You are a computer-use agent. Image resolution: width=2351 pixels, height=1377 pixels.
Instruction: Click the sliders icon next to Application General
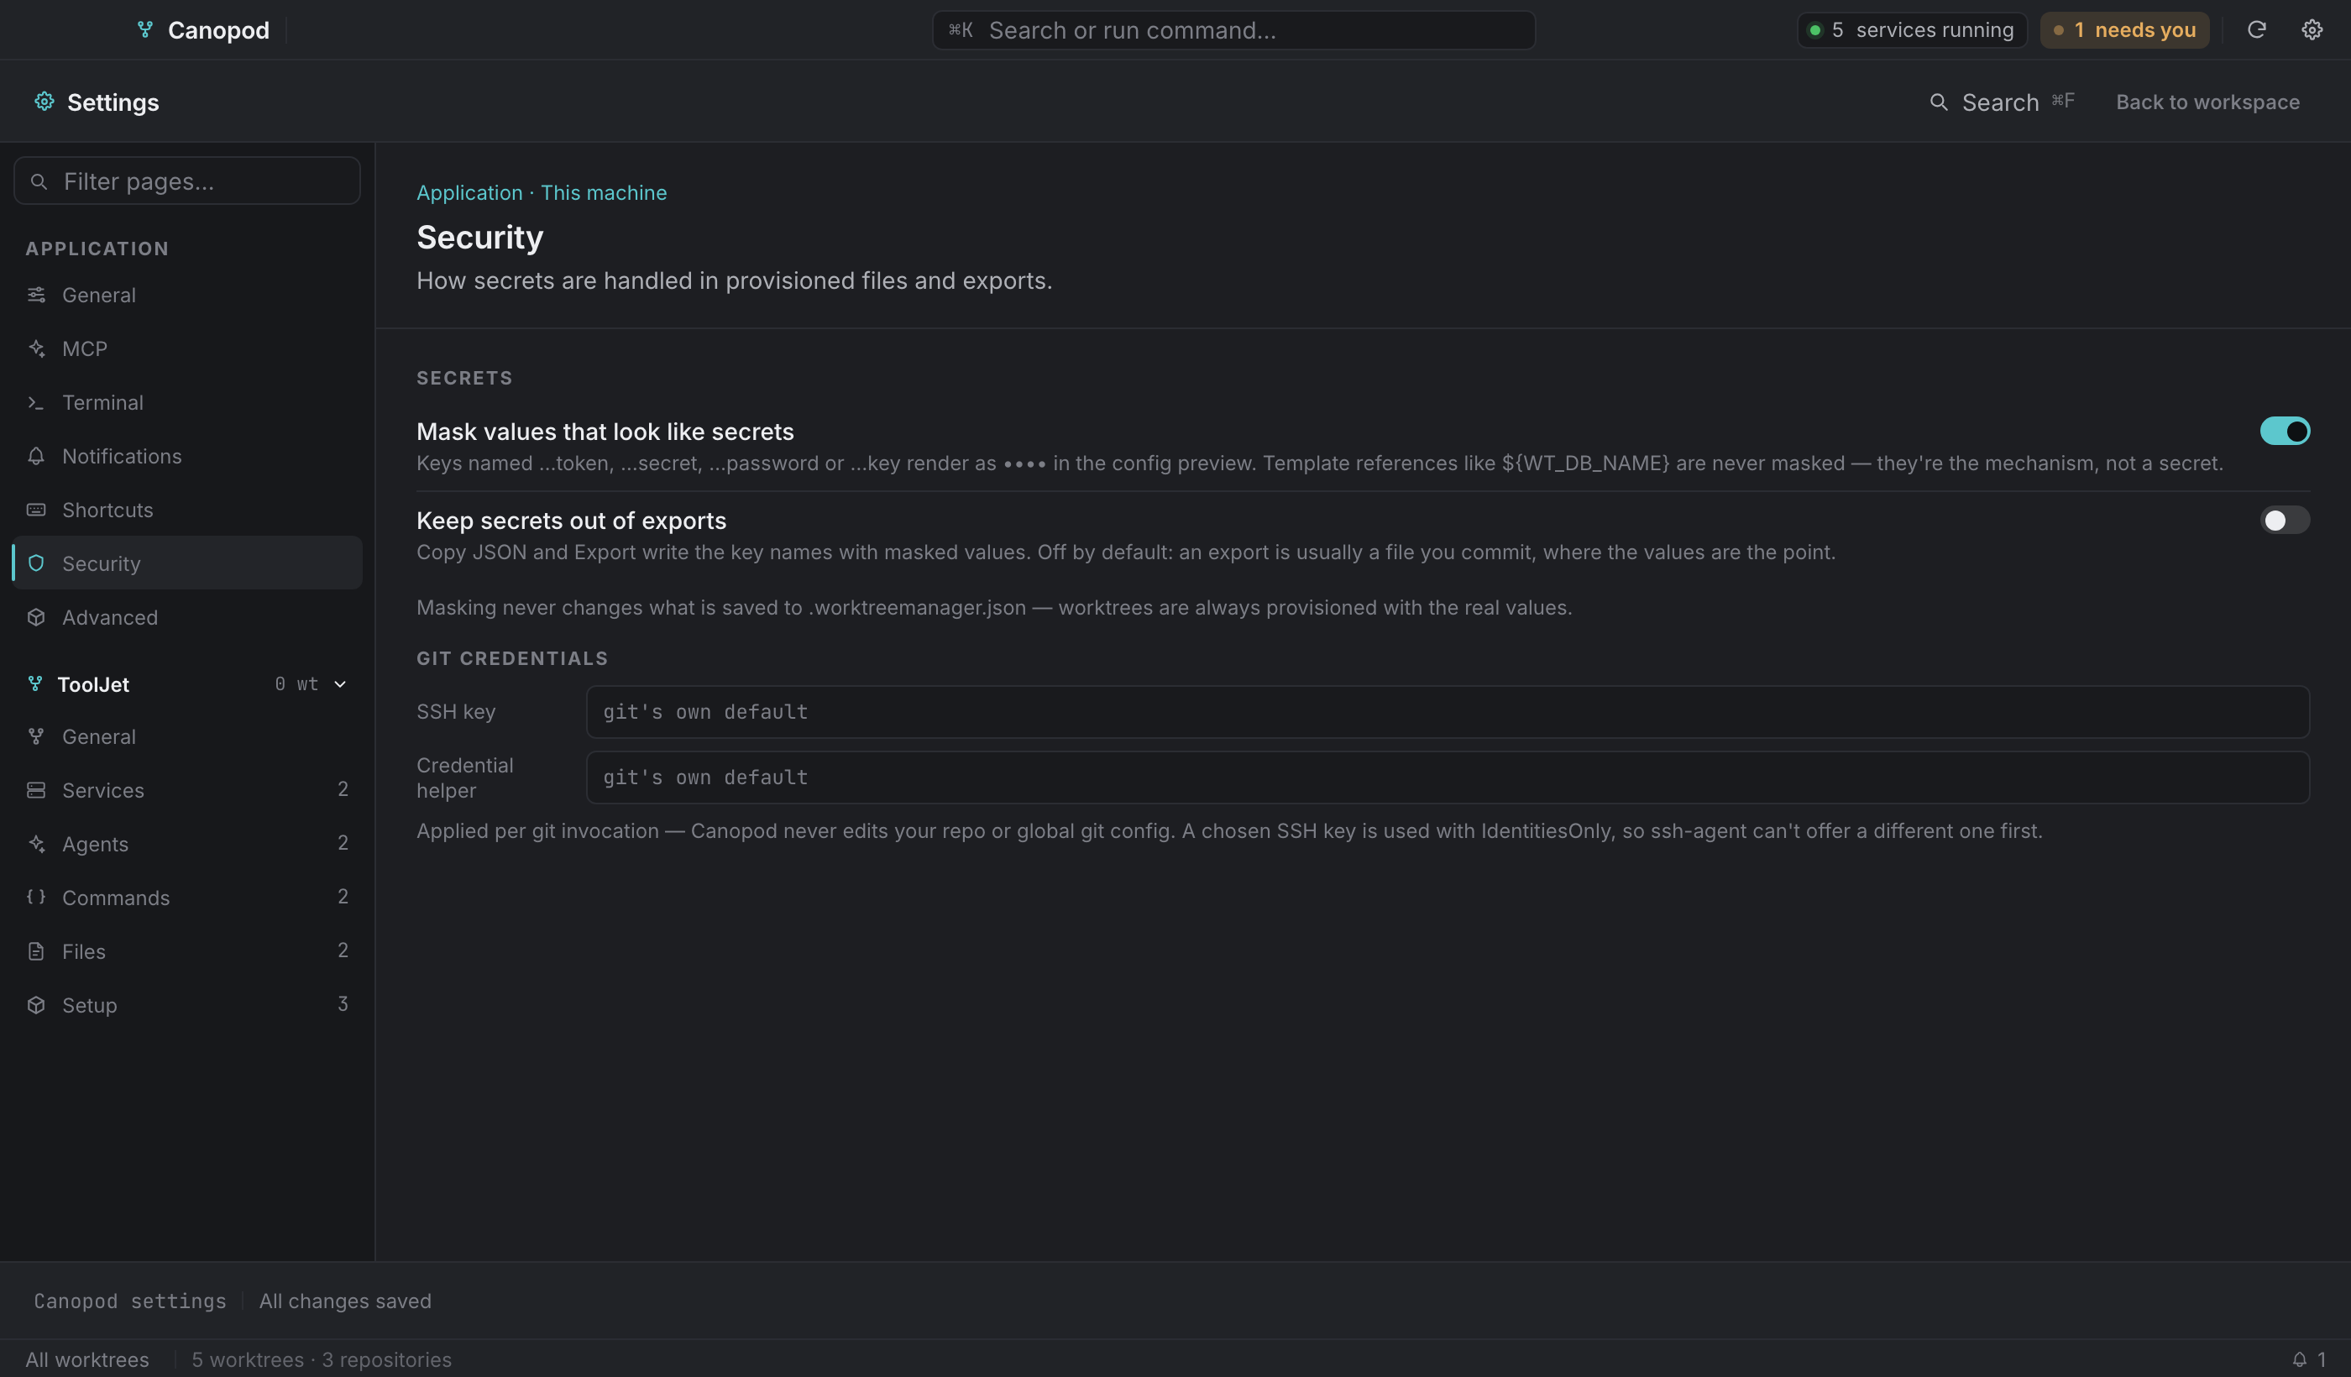click(36, 295)
